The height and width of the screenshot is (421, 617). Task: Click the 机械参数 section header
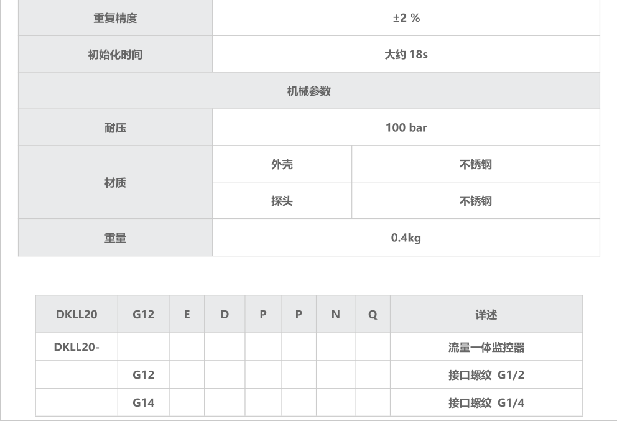coord(308,91)
